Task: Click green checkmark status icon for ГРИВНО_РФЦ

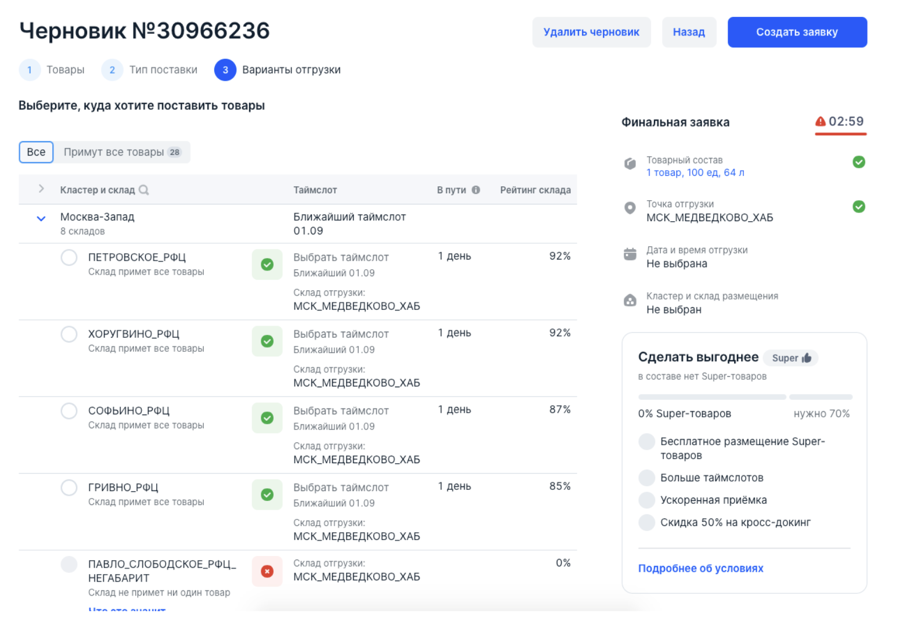Action: click(x=267, y=495)
